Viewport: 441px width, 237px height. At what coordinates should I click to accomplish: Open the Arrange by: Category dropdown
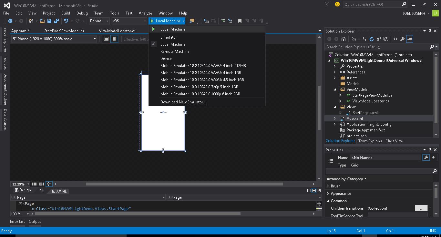pos(346,179)
